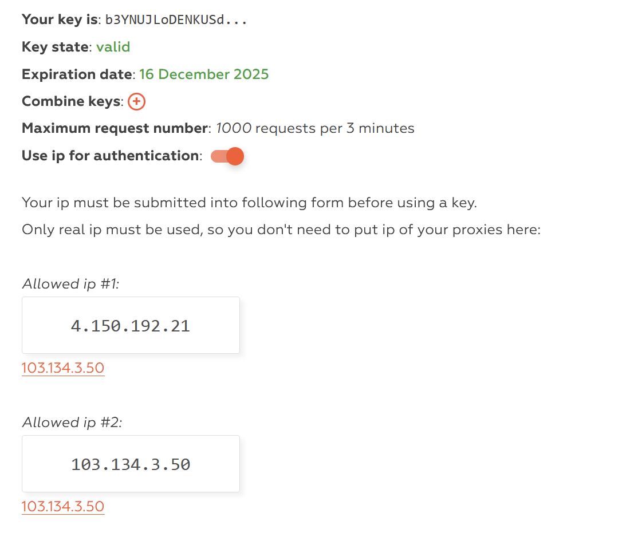Click the "Combine keys" label text
The width and height of the screenshot is (634, 537).
[x=72, y=101]
